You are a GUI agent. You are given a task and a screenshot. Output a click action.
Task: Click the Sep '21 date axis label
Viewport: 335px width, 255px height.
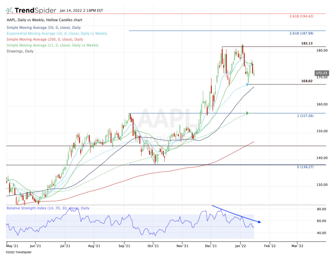pos(124,246)
